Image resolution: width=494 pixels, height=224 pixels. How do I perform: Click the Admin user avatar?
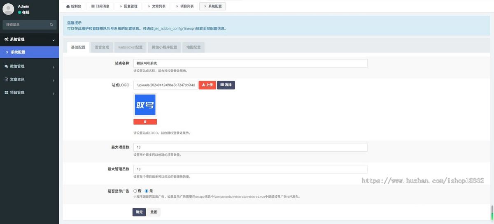8,9
